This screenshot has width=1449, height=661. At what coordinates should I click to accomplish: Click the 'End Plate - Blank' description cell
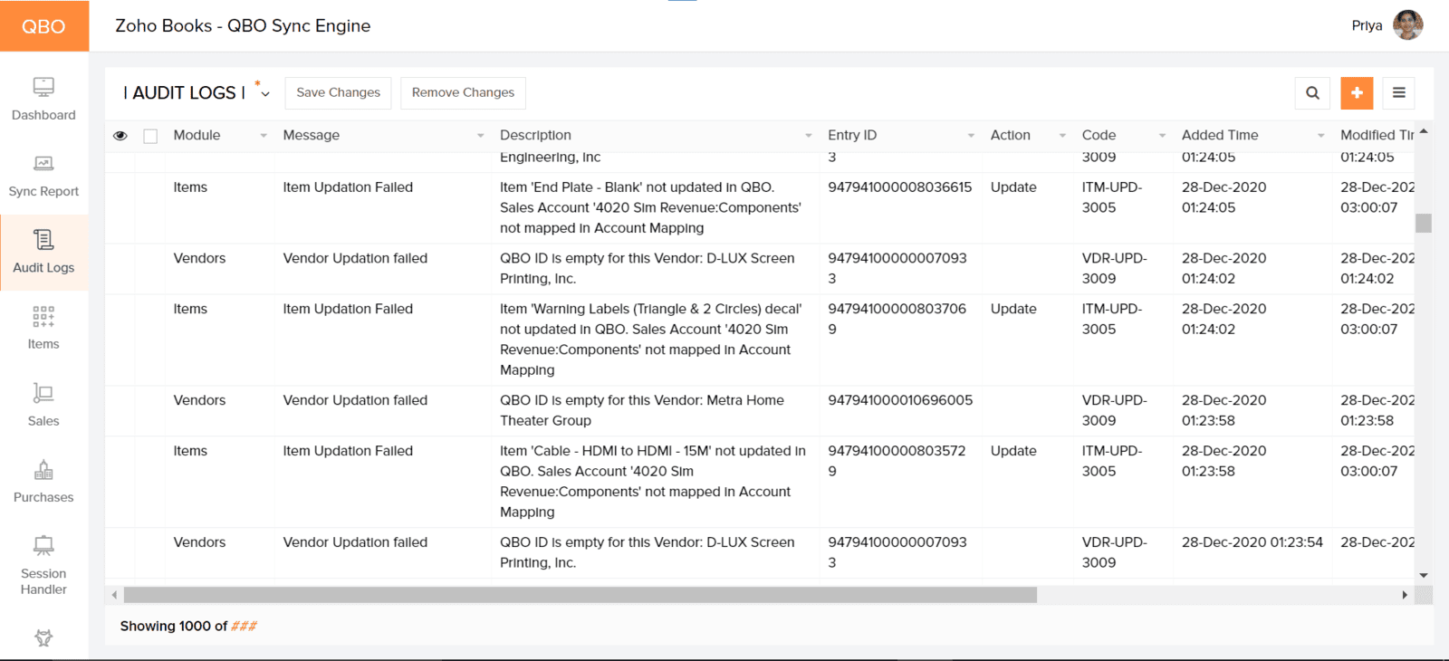tap(650, 207)
